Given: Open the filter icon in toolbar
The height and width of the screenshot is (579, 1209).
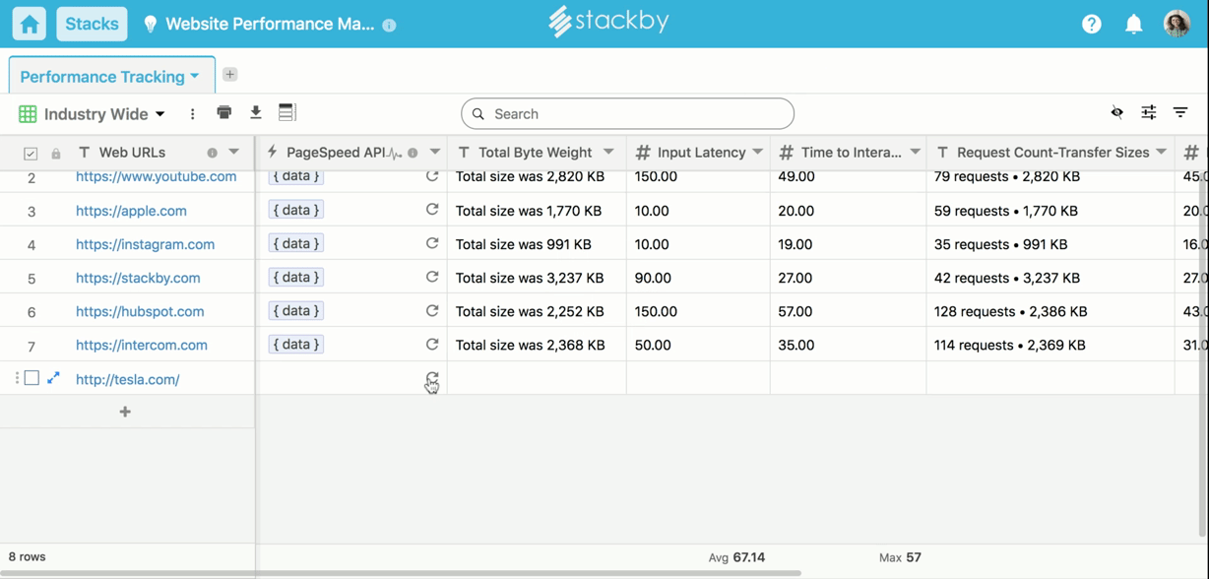Looking at the screenshot, I should pyautogui.click(x=1180, y=113).
